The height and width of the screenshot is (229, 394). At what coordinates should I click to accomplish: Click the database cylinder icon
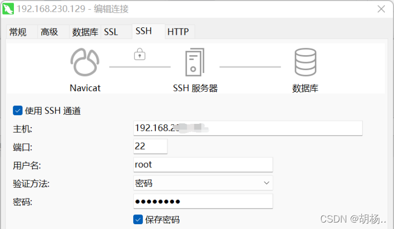coord(305,62)
